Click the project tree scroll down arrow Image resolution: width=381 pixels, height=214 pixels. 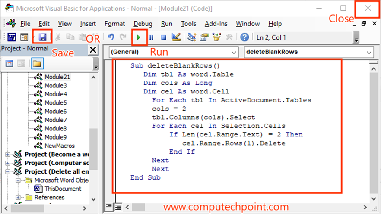(94, 199)
